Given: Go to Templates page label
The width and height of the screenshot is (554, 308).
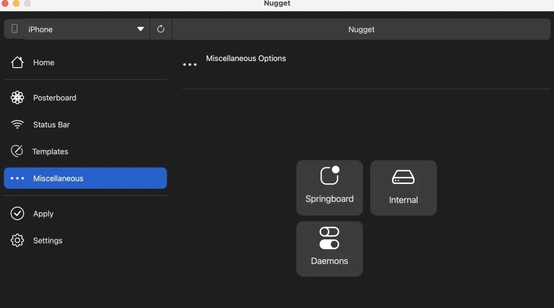Looking at the screenshot, I should pos(50,151).
